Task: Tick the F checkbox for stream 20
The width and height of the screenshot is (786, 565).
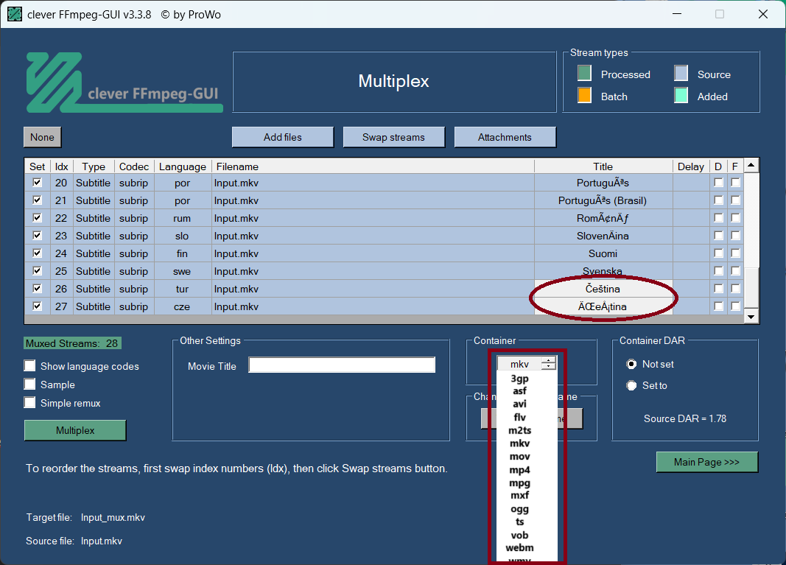Action: (735, 183)
